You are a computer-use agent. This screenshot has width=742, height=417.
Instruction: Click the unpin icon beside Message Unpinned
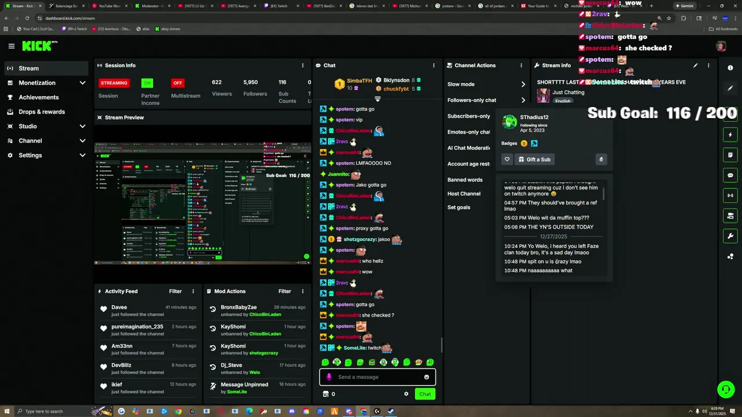(213, 387)
